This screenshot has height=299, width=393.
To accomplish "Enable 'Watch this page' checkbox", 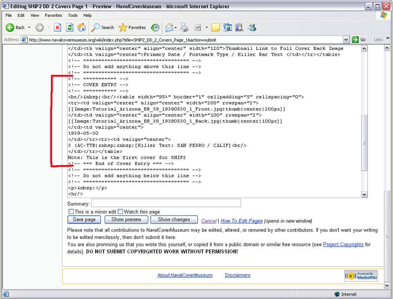I will pyautogui.click(x=120, y=211).
